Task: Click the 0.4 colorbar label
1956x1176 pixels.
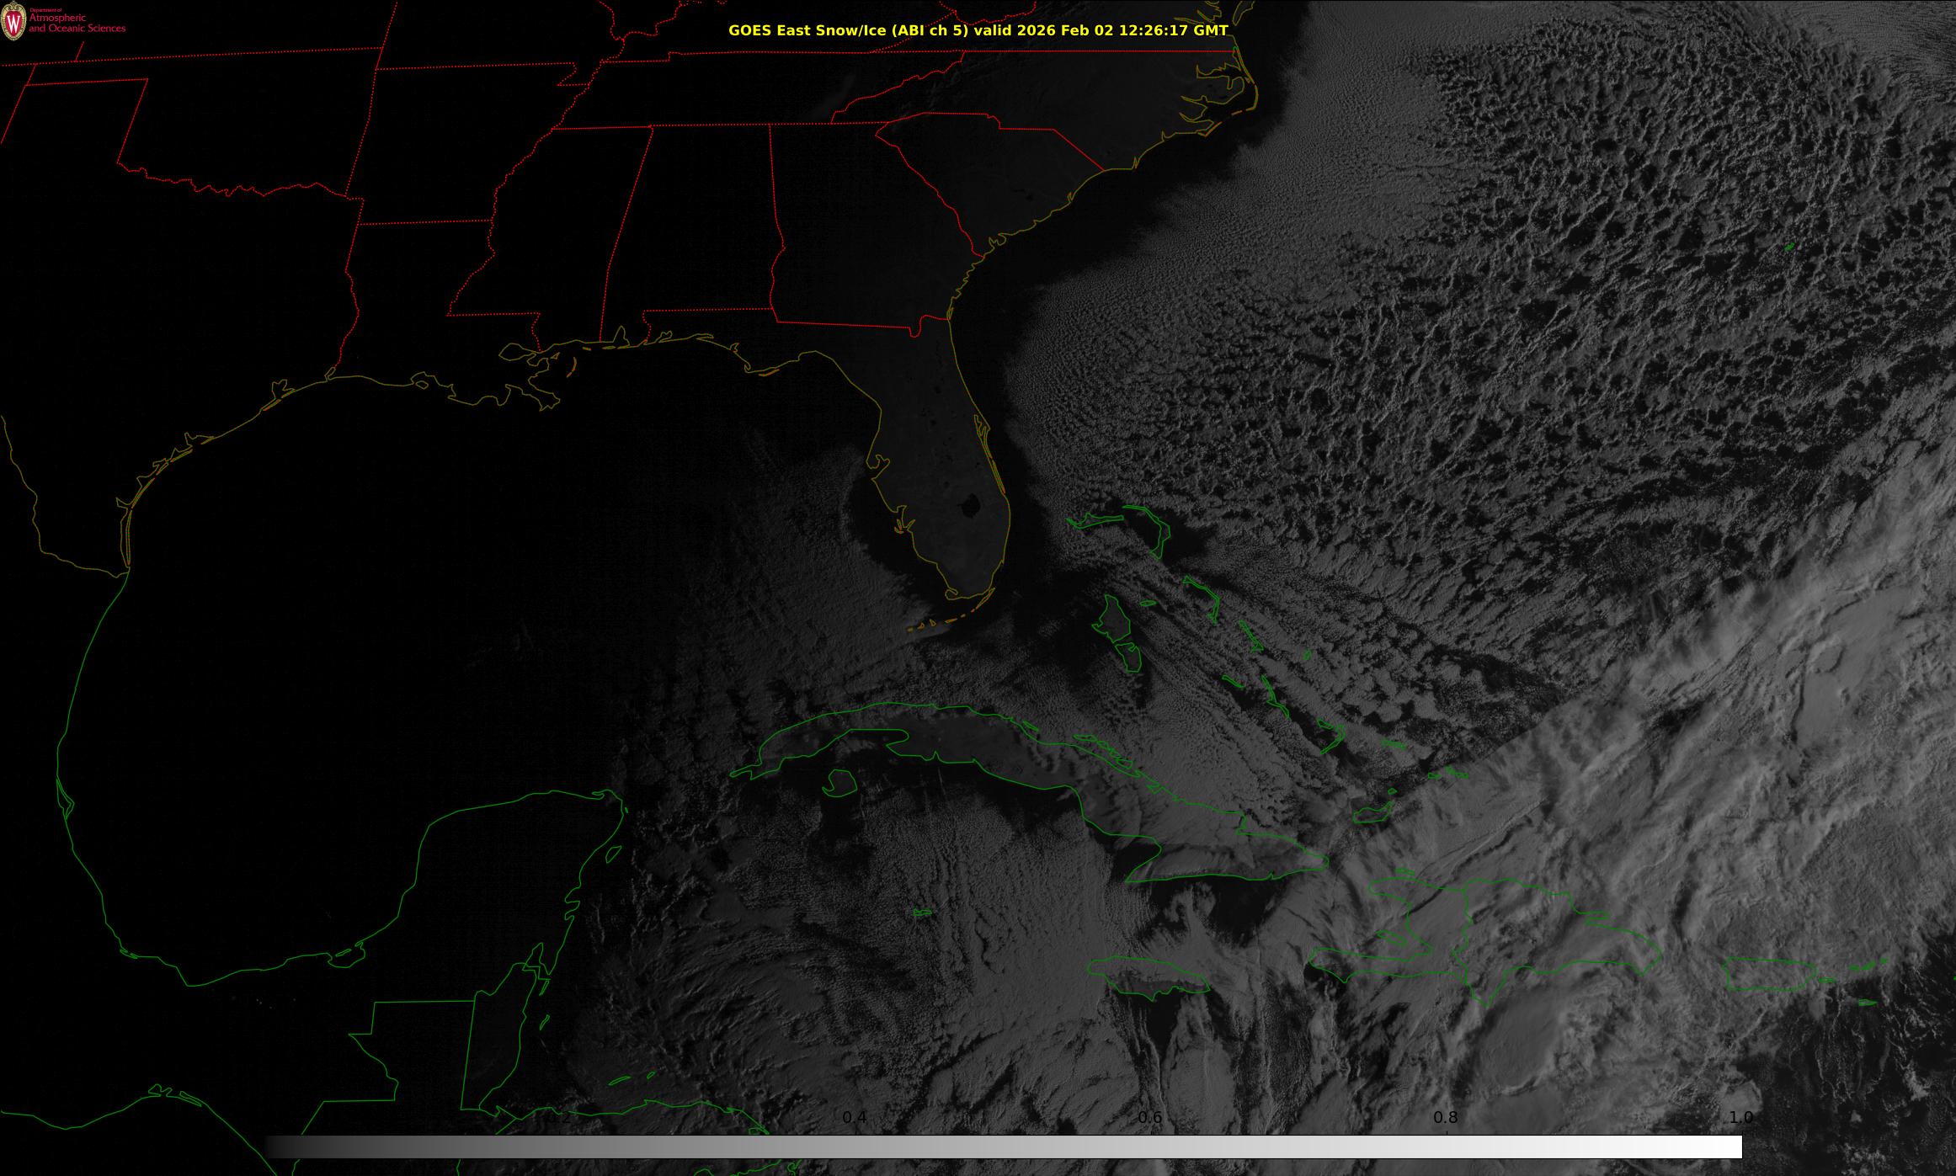Action: pyautogui.click(x=854, y=1117)
